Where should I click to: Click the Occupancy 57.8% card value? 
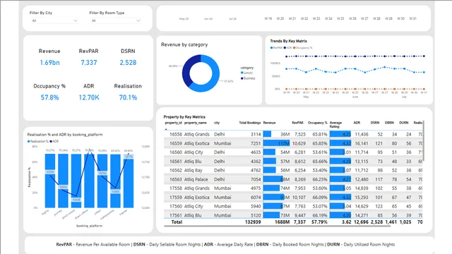click(x=49, y=97)
